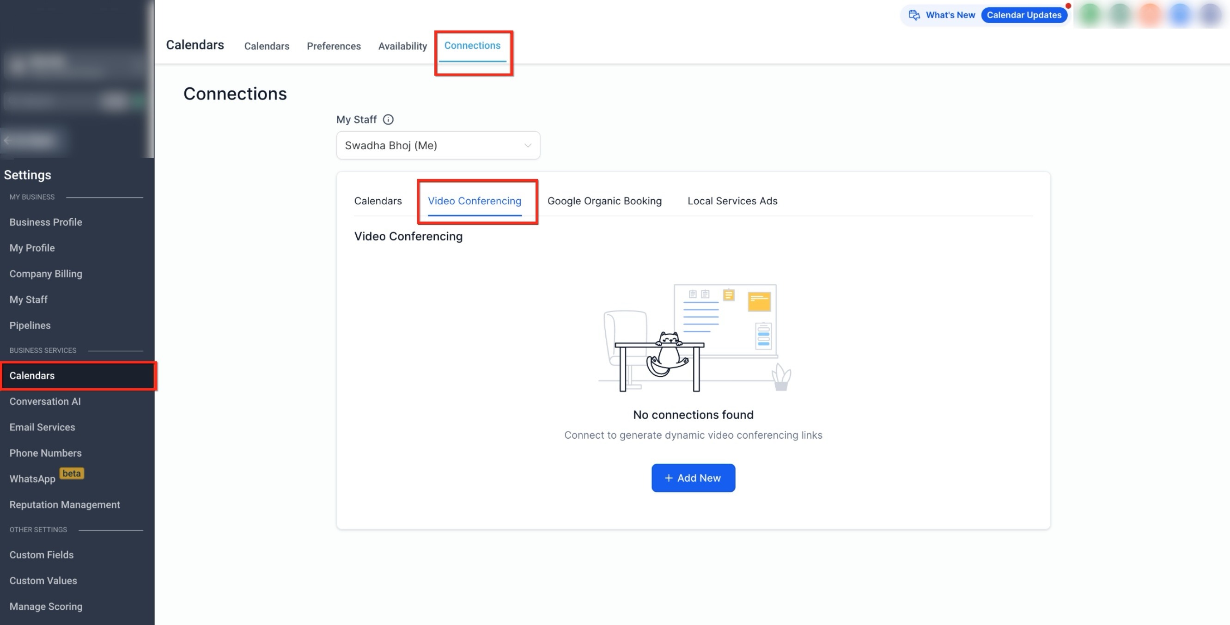Select the Availability tab in header
The image size is (1230, 625).
[402, 46]
